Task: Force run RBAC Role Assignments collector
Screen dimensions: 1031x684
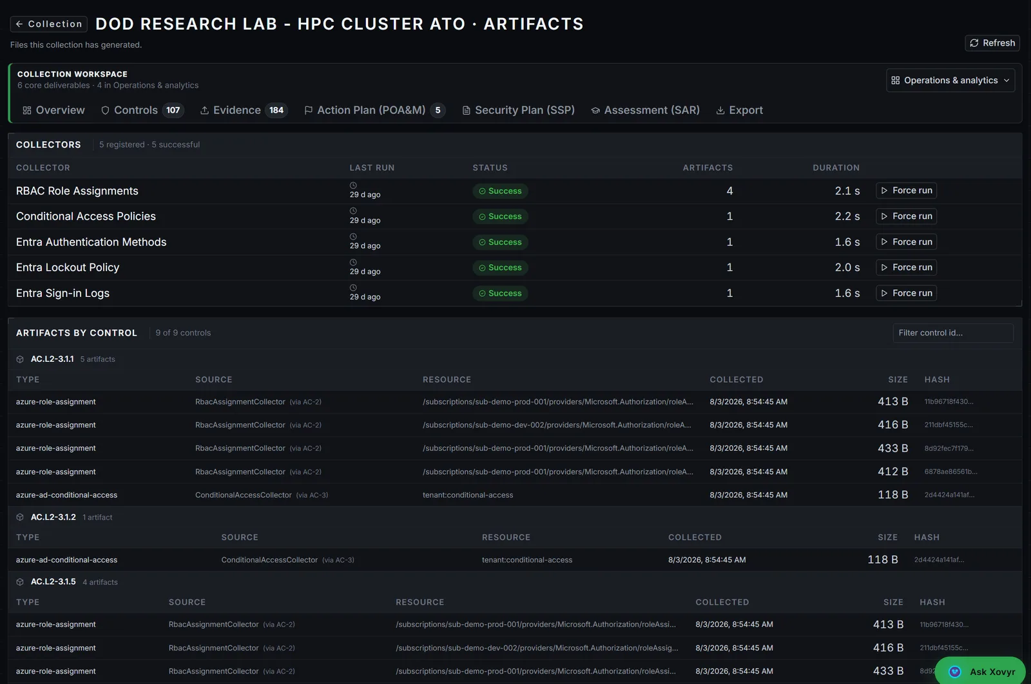Action: (906, 191)
